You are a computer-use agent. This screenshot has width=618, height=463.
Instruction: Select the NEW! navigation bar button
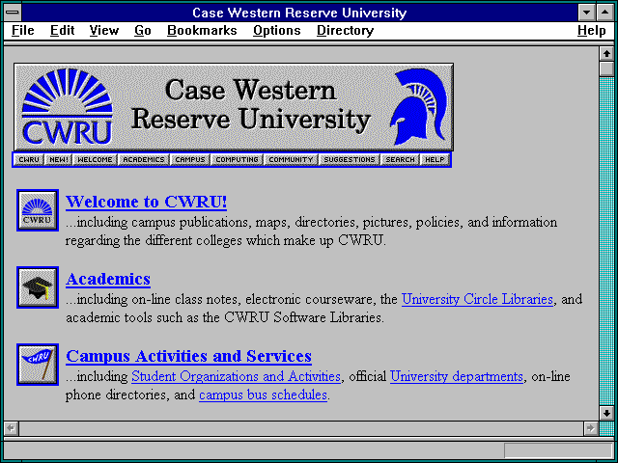59,159
